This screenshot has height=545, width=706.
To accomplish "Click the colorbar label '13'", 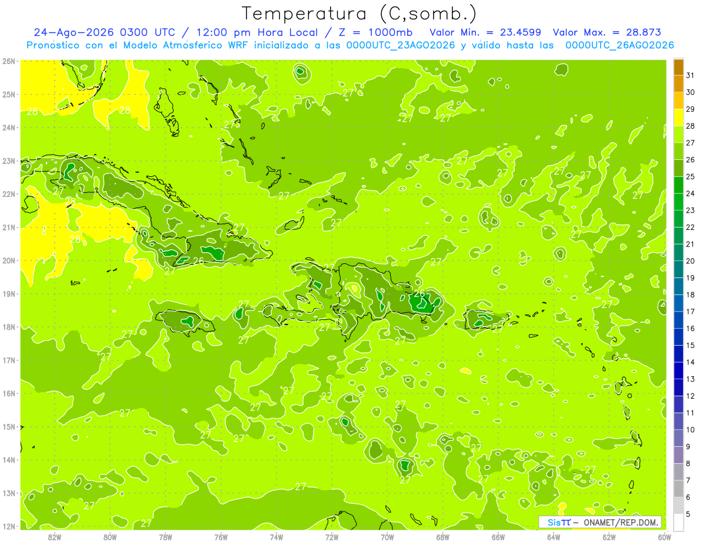I will pyautogui.click(x=690, y=379).
